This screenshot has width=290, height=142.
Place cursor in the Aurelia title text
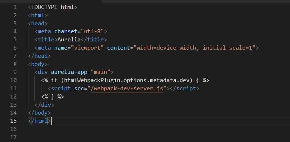click(x=69, y=40)
